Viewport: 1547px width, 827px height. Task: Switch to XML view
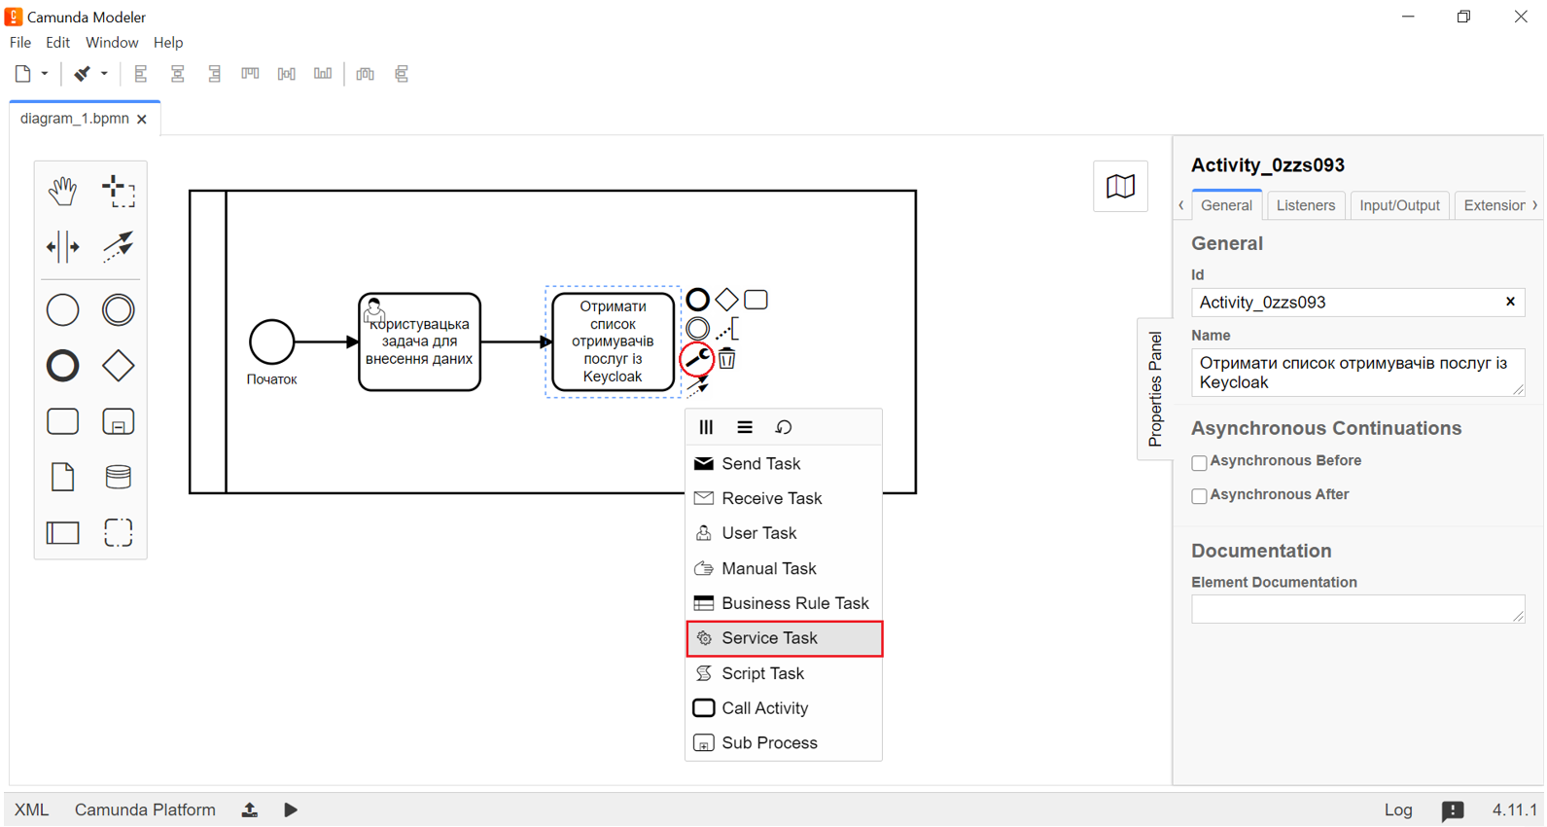[31, 809]
